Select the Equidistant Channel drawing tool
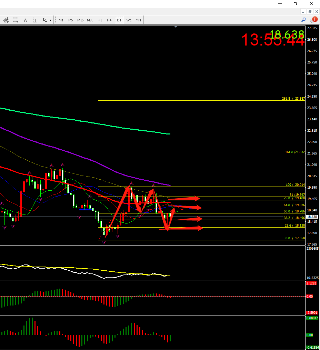320x350 pixels. click(x=6, y=20)
